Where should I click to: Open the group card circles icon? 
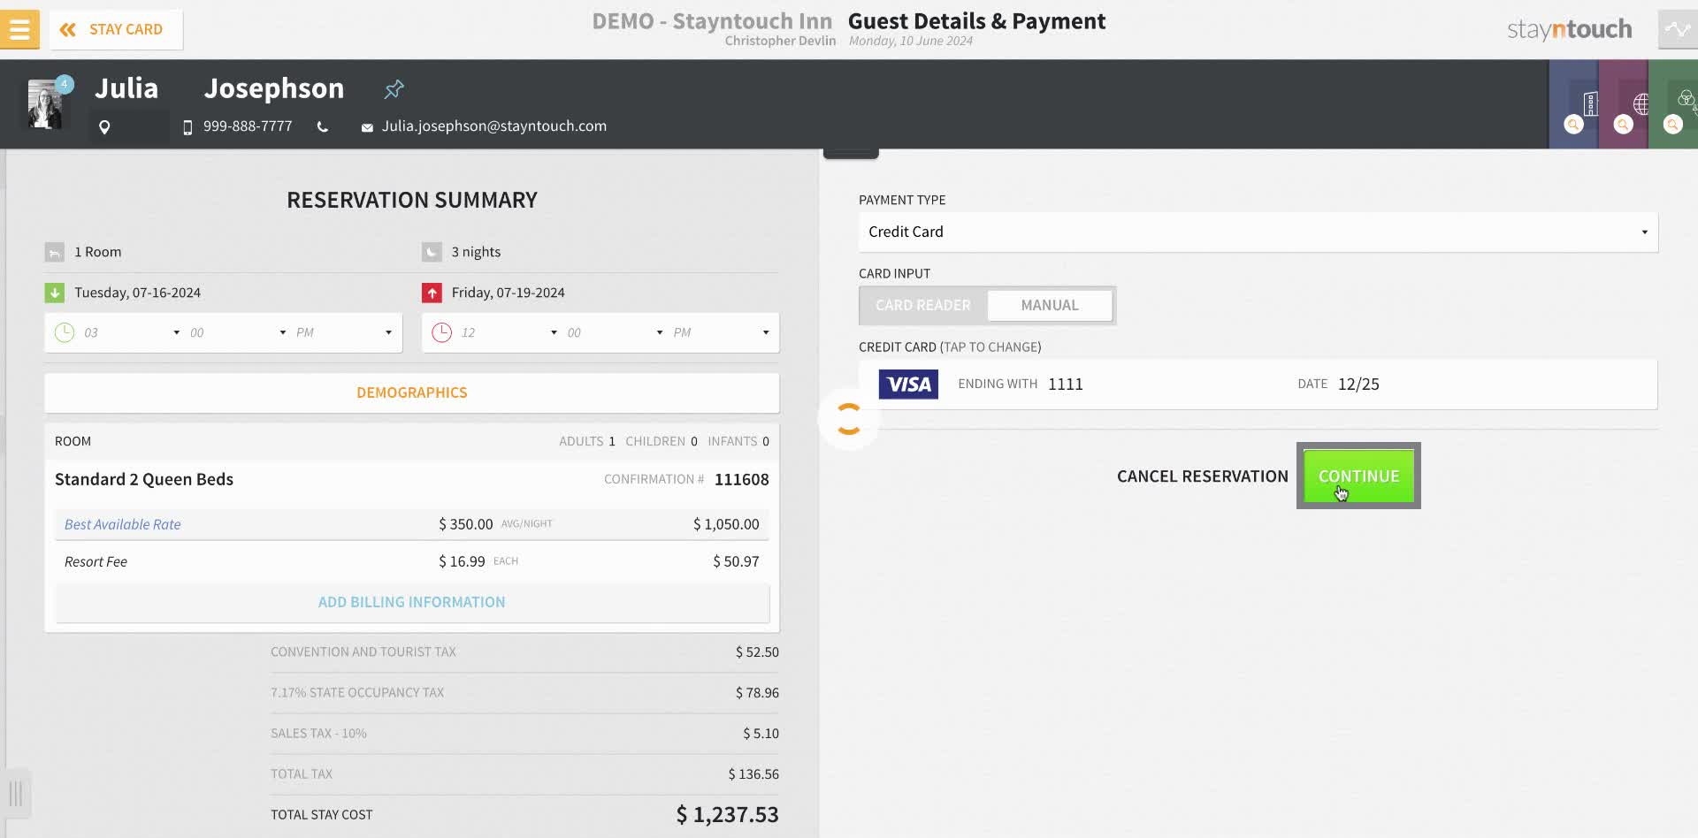point(1687,99)
